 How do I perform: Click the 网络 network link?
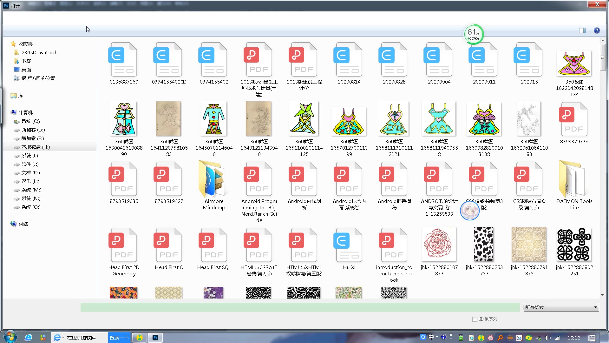23,224
